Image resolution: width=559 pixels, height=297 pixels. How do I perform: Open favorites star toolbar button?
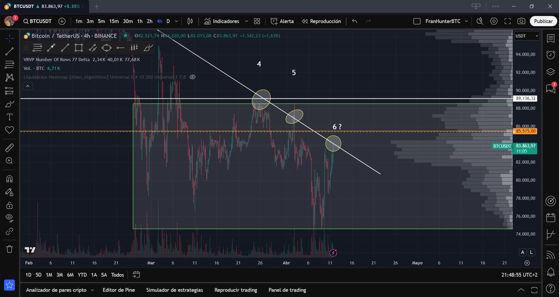coord(9,285)
